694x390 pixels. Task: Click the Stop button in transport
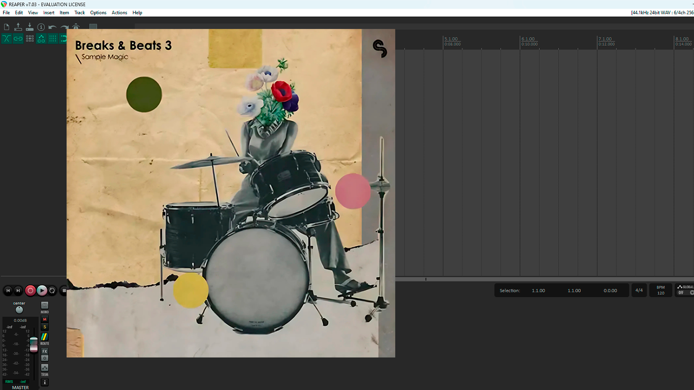pos(64,290)
